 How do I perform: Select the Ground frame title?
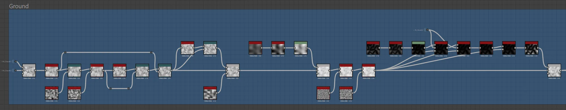point(19,6)
